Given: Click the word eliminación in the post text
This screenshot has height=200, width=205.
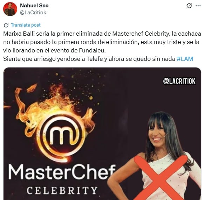Looking at the screenshot, I should click(122, 42).
